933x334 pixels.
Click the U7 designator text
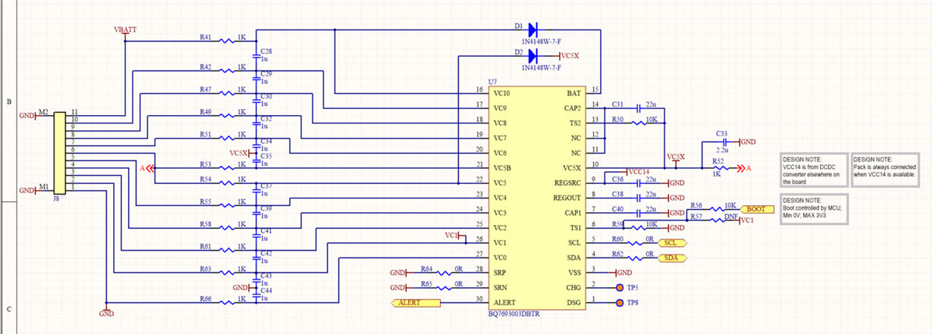pos(492,81)
